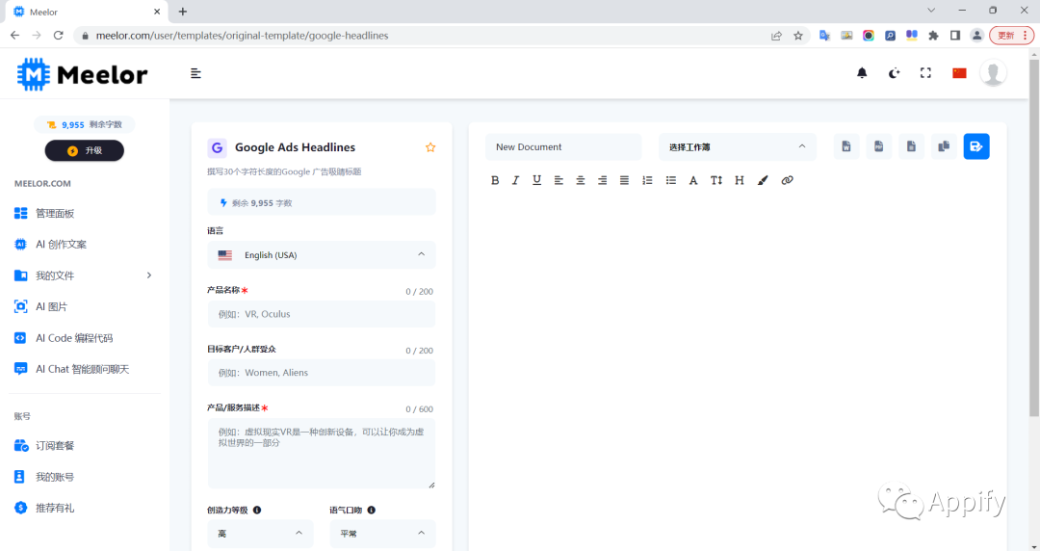Image resolution: width=1040 pixels, height=551 pixels.
Task: Insert ordered numbered list
Action: pyautogui.click(x=647, y=180)
